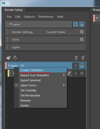The image size is (100, 129).
Task: Isolate-select the collection under FG layer
Action: (x=76, y=73)
